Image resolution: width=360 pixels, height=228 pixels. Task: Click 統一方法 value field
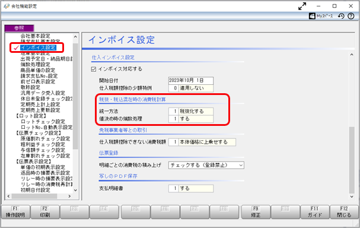click(191, 112)
